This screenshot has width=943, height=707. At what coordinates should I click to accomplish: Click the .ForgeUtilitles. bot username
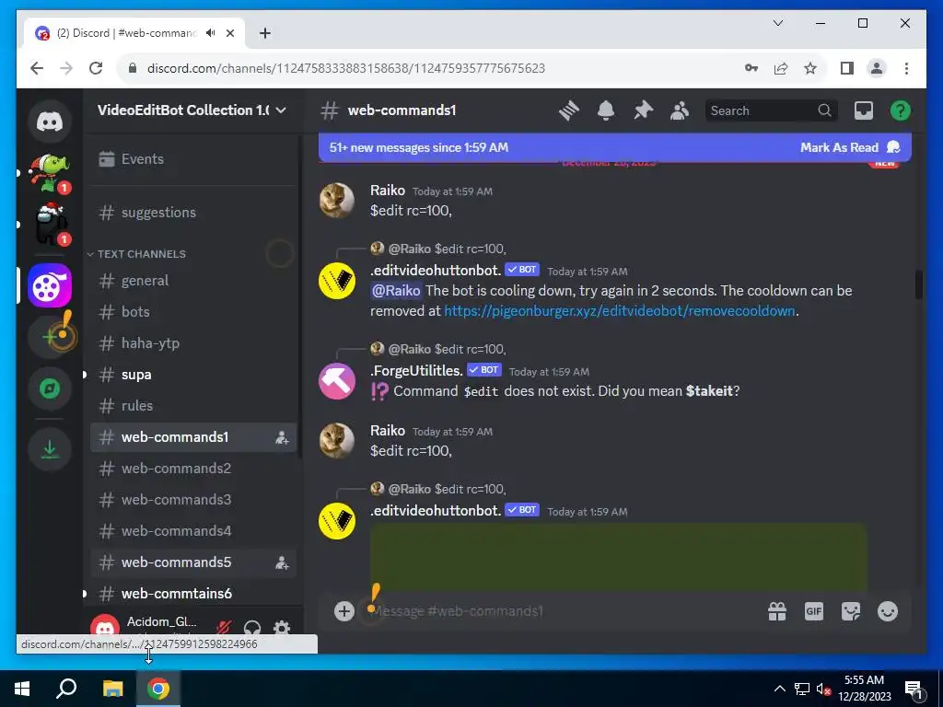tap(416, 371)
